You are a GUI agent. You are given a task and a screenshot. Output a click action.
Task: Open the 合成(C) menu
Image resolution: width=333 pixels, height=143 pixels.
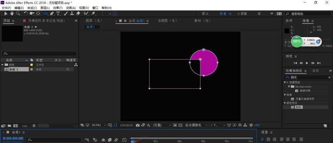[x=32, y=8]
